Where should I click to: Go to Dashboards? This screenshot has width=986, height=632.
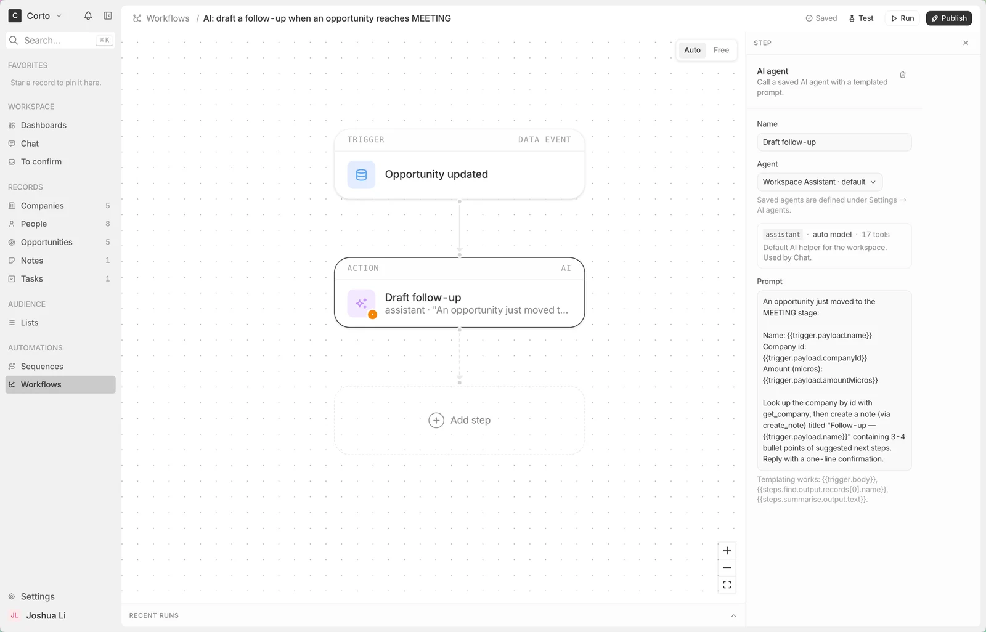[x=60, y=125]
